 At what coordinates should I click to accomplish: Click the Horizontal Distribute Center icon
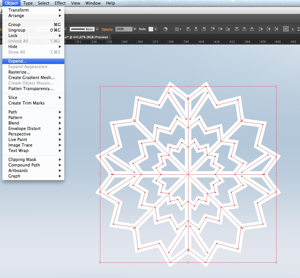tap(268, 29)
